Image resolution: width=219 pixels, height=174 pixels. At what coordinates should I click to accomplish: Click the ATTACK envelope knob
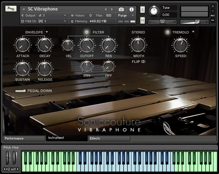[x=23, y=45]
